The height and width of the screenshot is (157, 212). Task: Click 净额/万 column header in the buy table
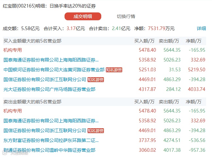point(193,41)
